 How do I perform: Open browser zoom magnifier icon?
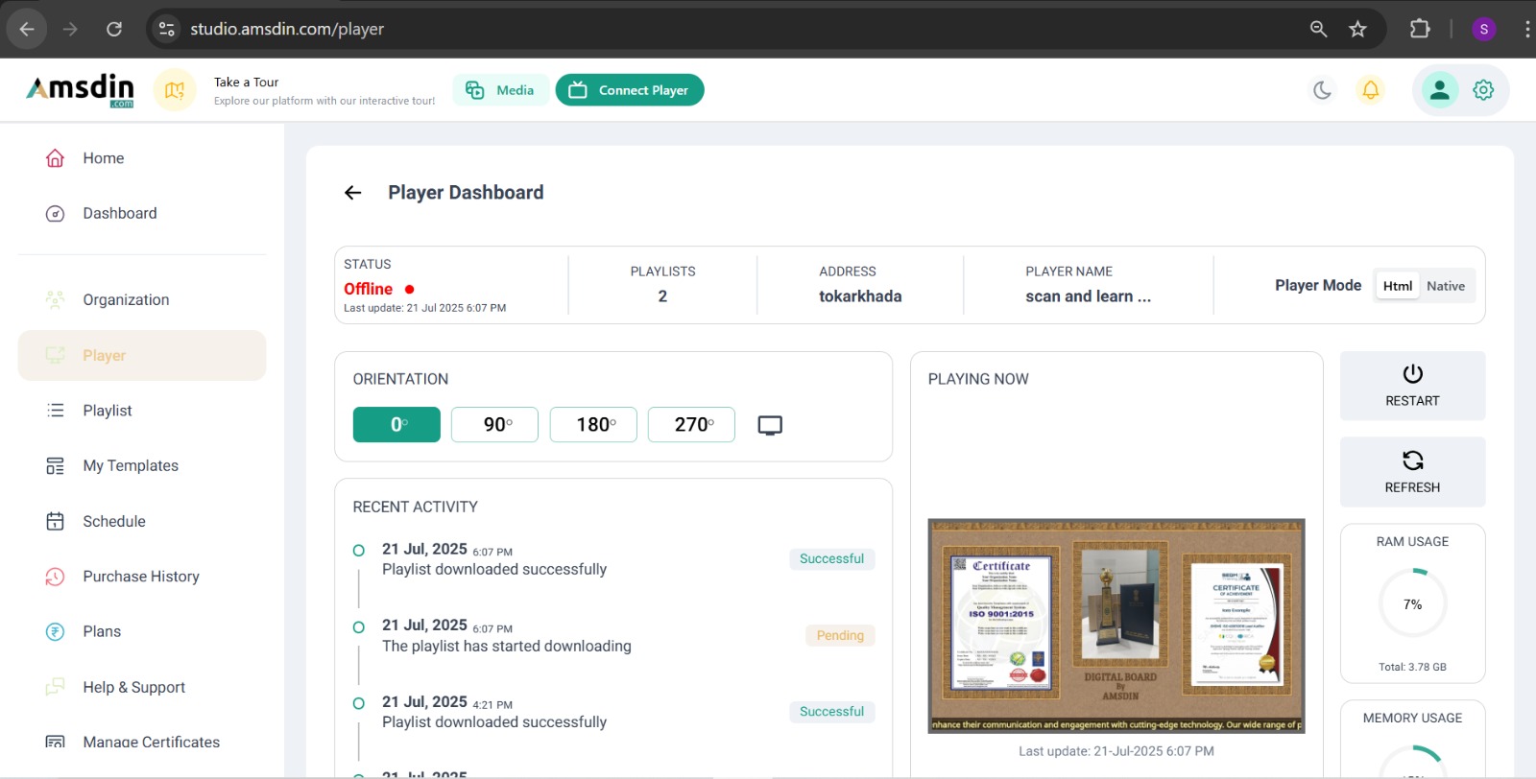[x=1319, y=29]
